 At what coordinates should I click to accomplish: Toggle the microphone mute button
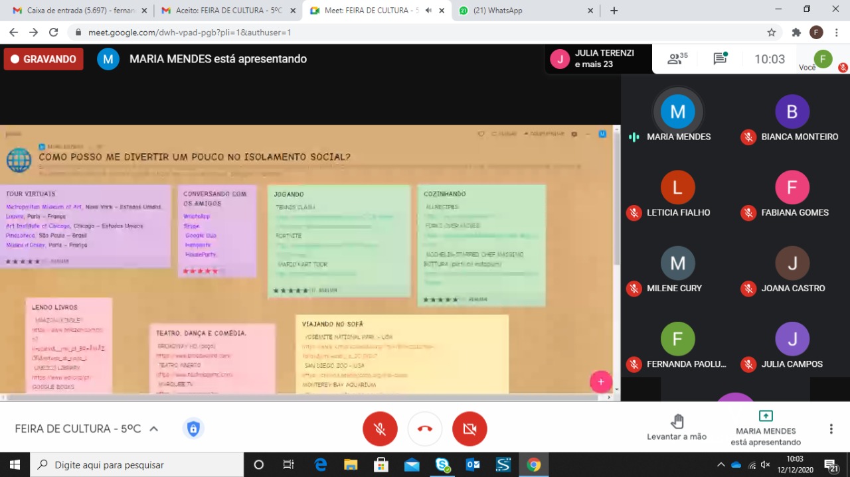pyautogui.click(x=380, y=429)
